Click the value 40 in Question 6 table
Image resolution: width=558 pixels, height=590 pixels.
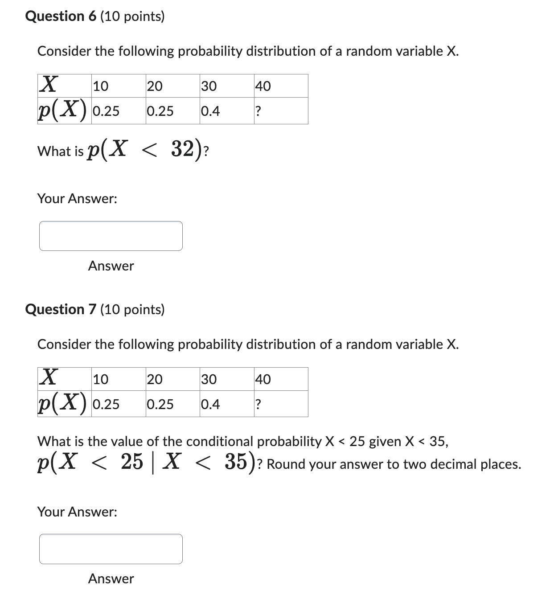[x=263, y=86]
